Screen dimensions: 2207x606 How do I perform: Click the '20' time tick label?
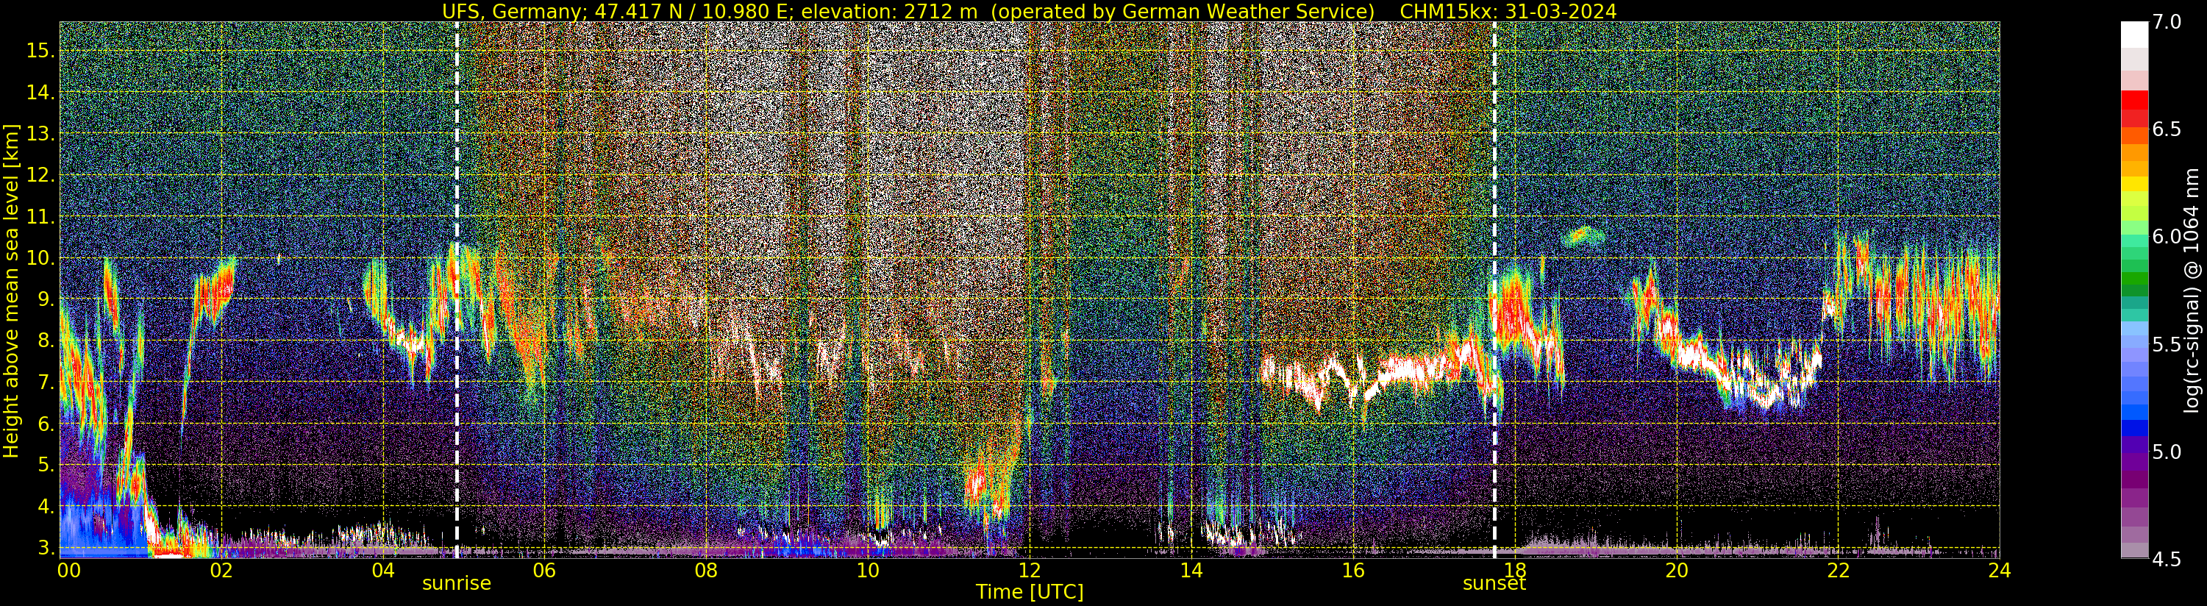[x=1676, y=570]
